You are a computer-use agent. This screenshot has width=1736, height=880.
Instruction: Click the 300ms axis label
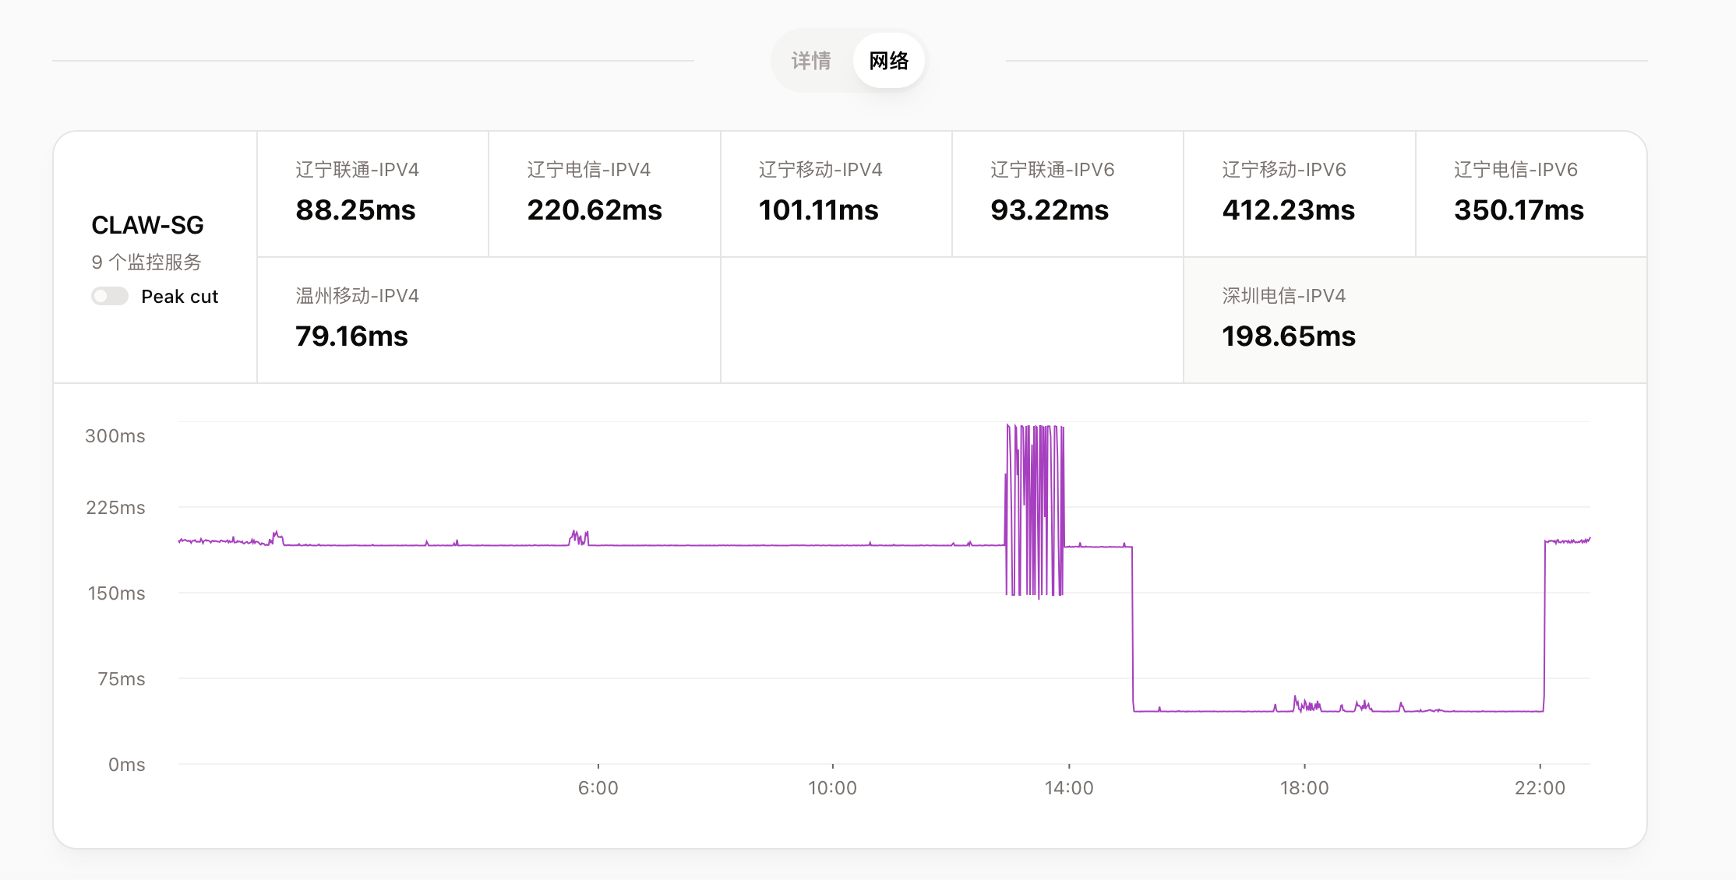pos(115,437)
